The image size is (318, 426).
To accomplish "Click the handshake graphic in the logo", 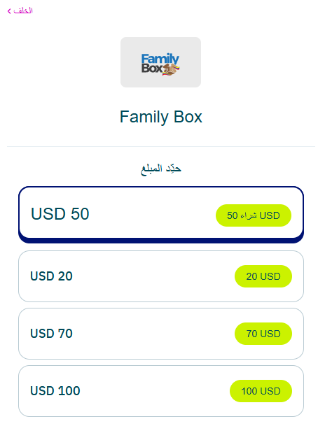I will 171,69.
